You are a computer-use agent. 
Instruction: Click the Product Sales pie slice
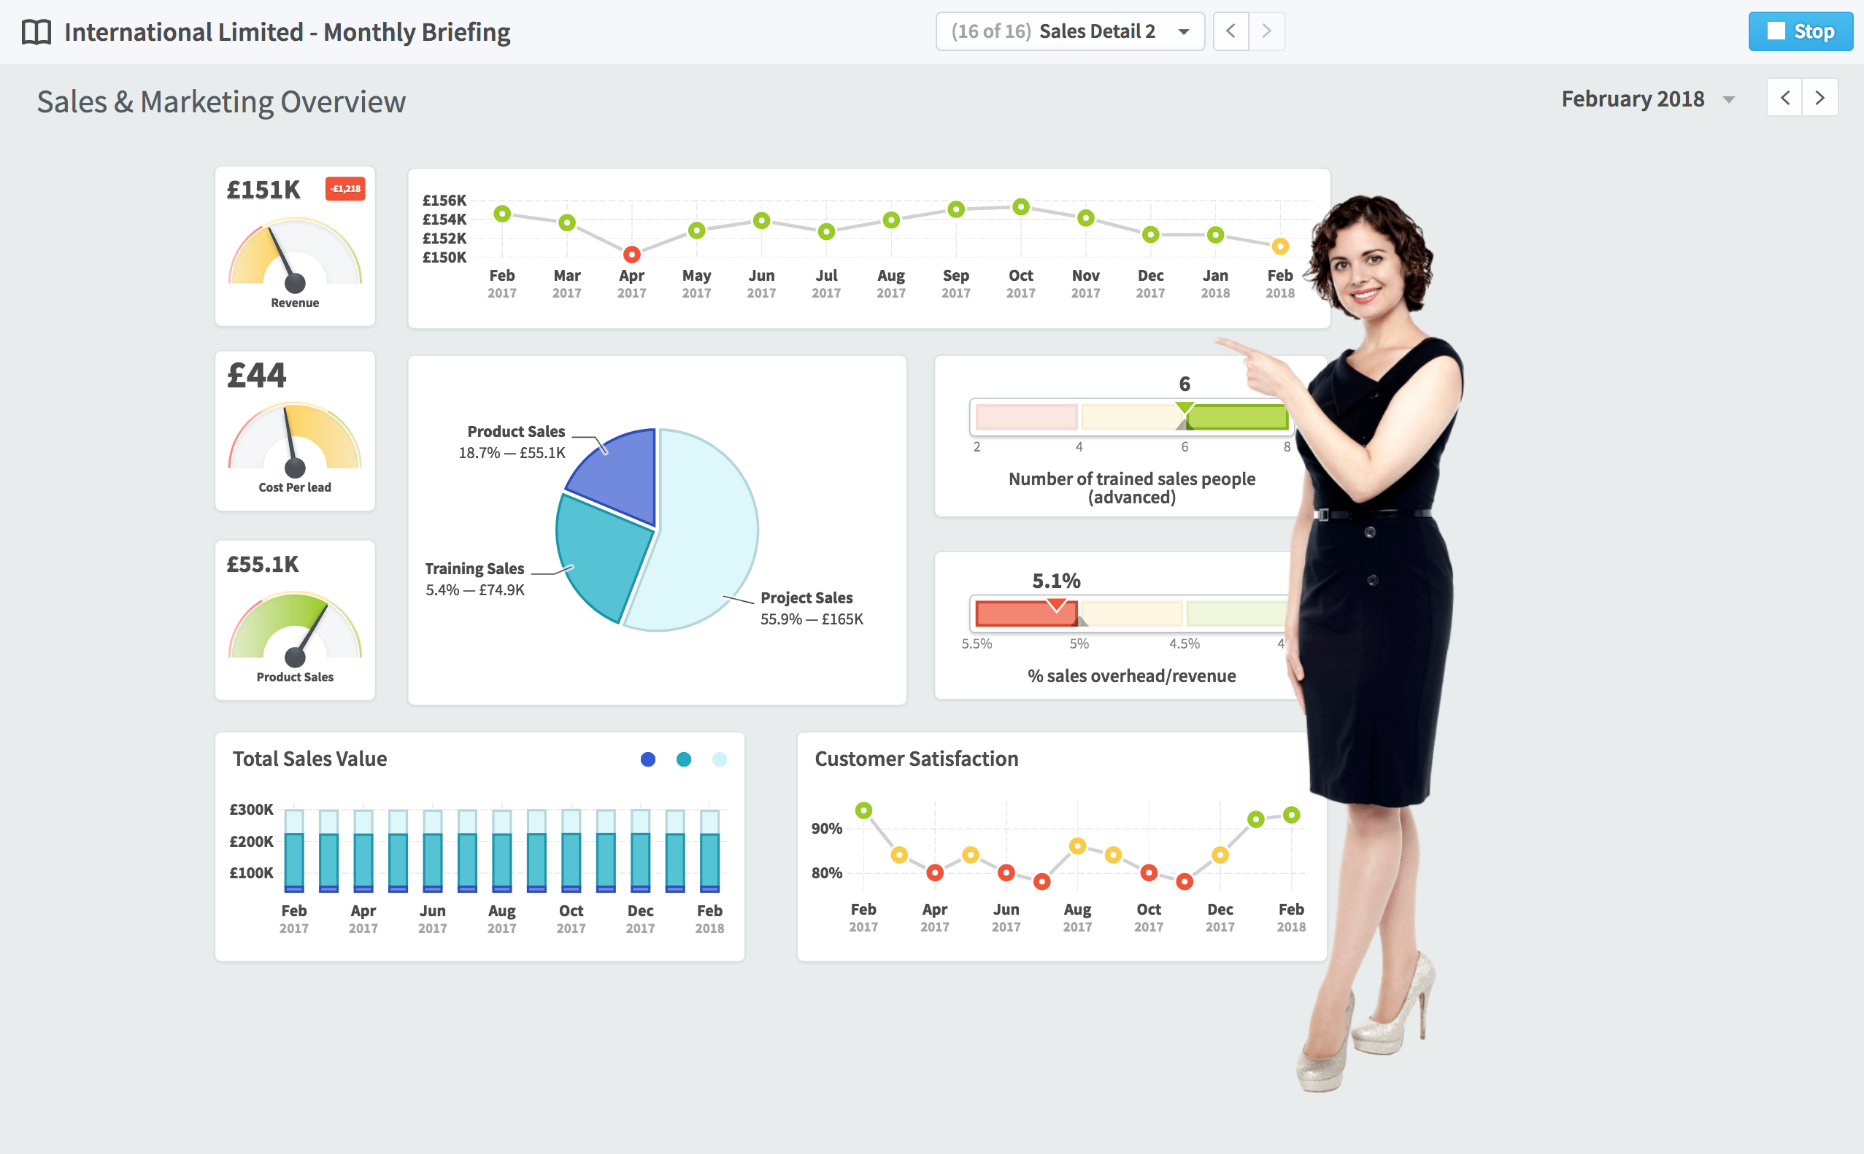[x=621, y=477]
